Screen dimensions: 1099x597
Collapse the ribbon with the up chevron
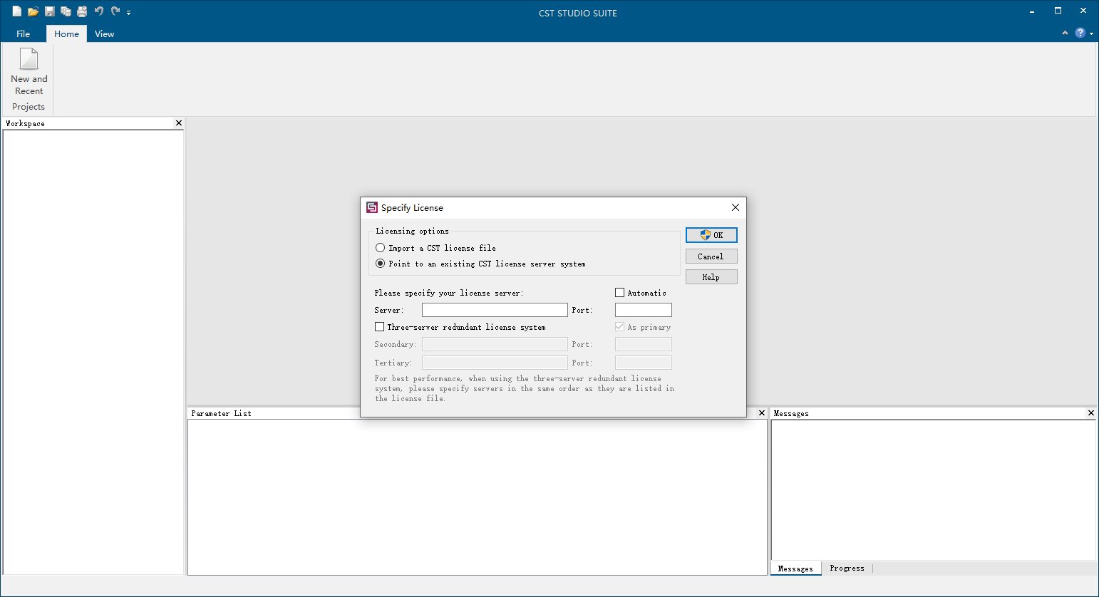[x=1065, y=33]
